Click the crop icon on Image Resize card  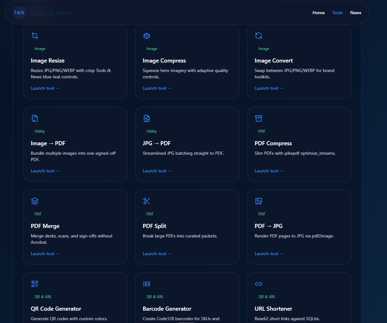tap(35, 36)
